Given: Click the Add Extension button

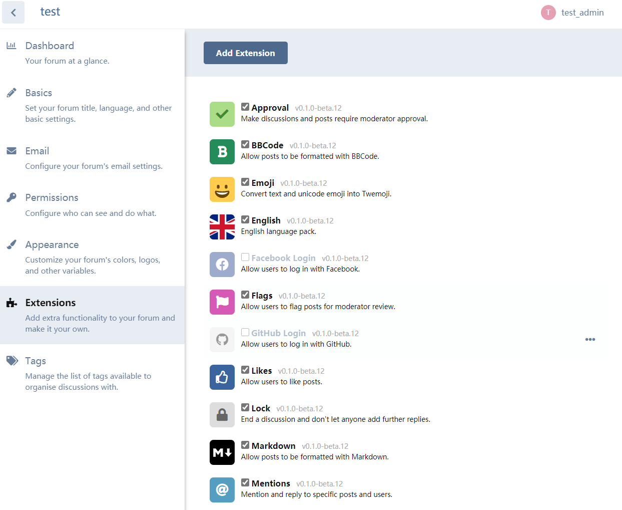Looking at the screenshot, I should pyautogui.click(x=246, y=53).
